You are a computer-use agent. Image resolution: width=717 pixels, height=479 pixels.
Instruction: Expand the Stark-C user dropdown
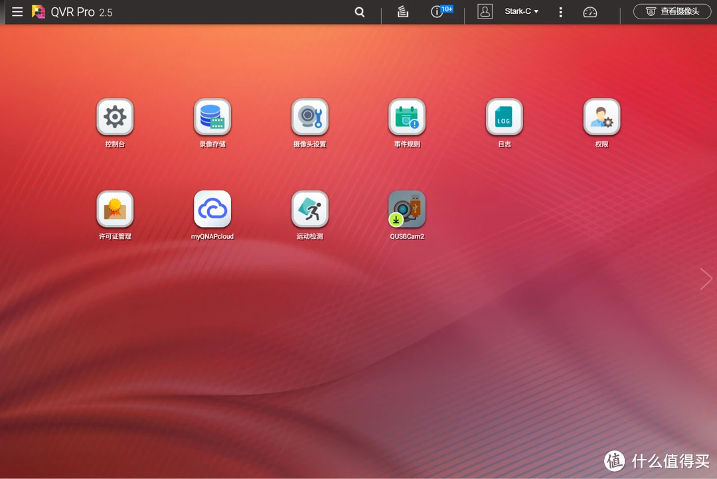(x=521, y=11)
